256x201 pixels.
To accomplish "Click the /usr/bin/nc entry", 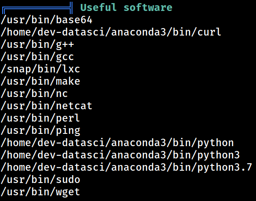I will pos(34,93).
